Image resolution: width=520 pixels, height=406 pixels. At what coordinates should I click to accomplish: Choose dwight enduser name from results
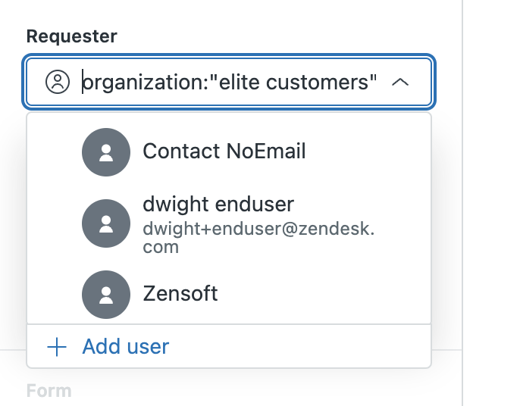coord(218,205)
